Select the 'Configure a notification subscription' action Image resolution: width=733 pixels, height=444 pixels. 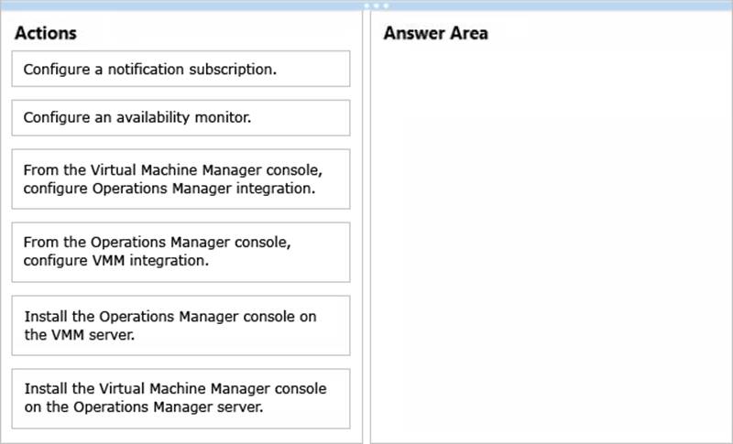tap(181, 69)
